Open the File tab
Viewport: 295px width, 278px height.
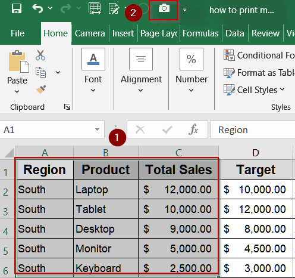click(x=17, y=33)
